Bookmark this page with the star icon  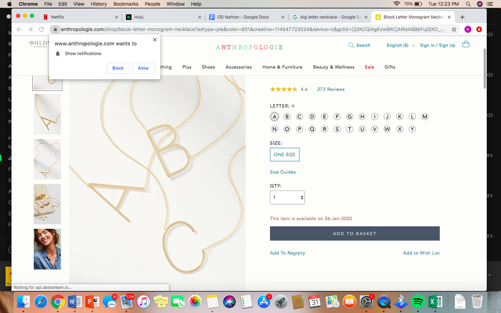[454, 30]
